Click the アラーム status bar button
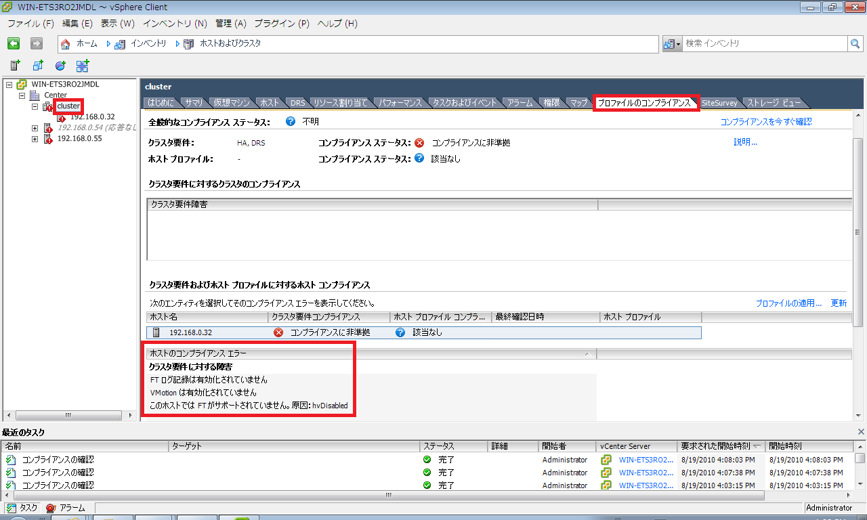Image resolution: width=867 pixels, height=520 pixels. [66, 508]
